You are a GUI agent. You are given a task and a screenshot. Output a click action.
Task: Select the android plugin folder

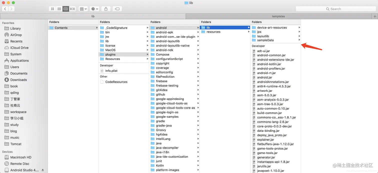[x=174, y=28]
